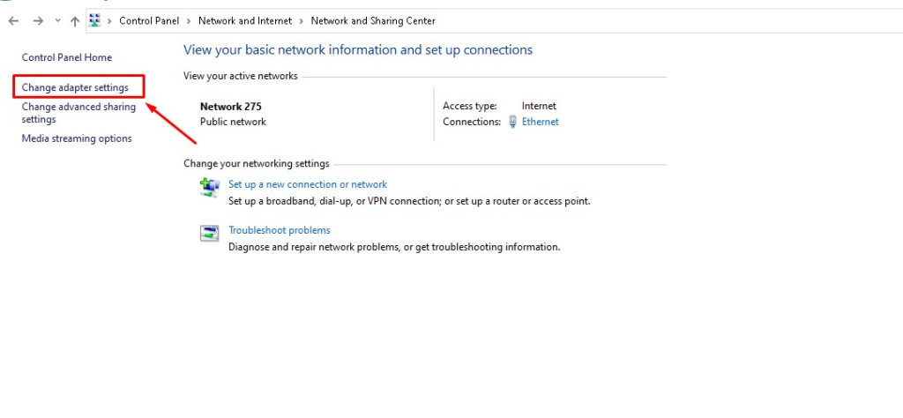Click the new connection setup icon
Screen dimensions: 903x418
click(x=210, y=187)
